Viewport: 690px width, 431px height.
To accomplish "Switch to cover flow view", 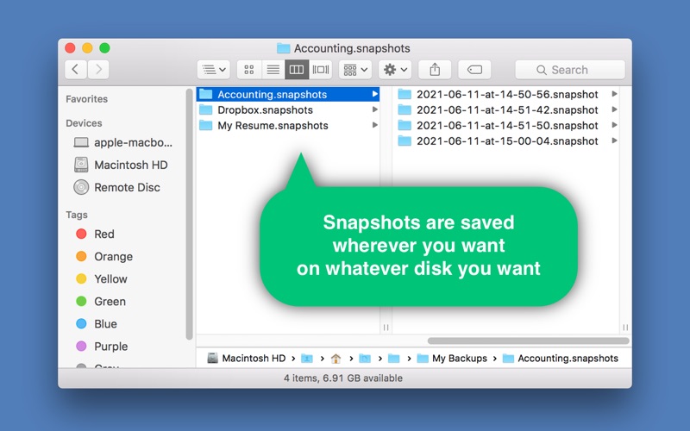I will click(320, 70).
